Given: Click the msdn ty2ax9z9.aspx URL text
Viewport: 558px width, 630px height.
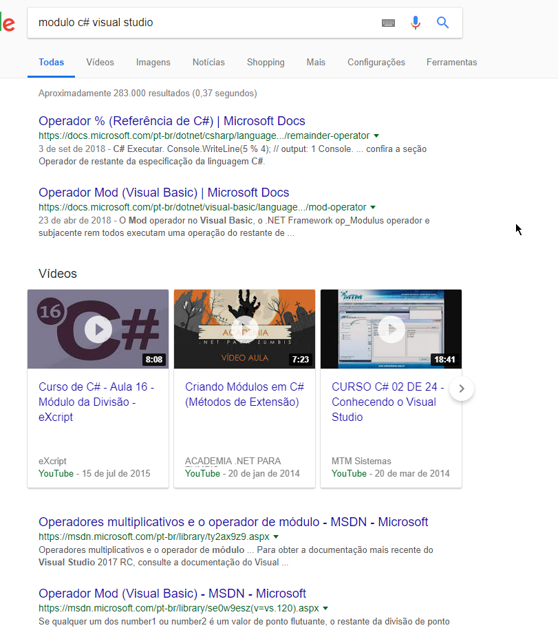Looking at the screenshot, I should (154, 536).
